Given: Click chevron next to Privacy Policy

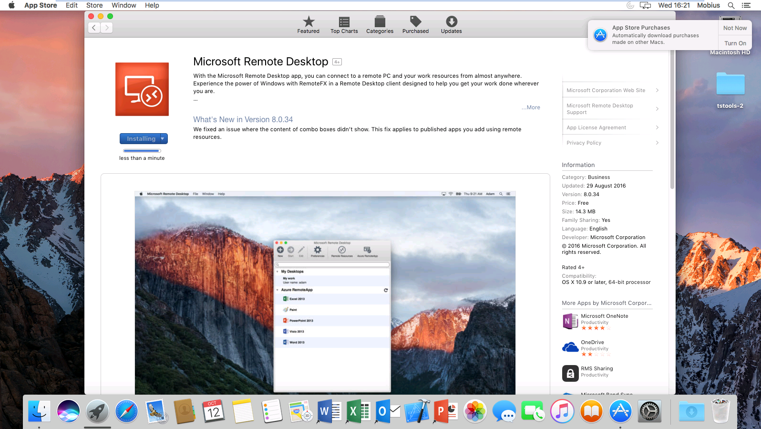Looking at the screenshot, I should click(657, 143).
